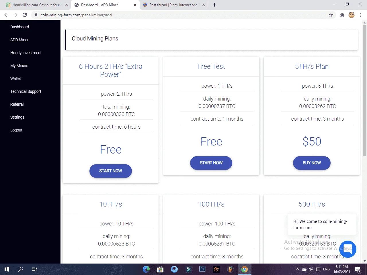
Task: Open My Miners in the sidebar
Action: [x=19, y=66]
